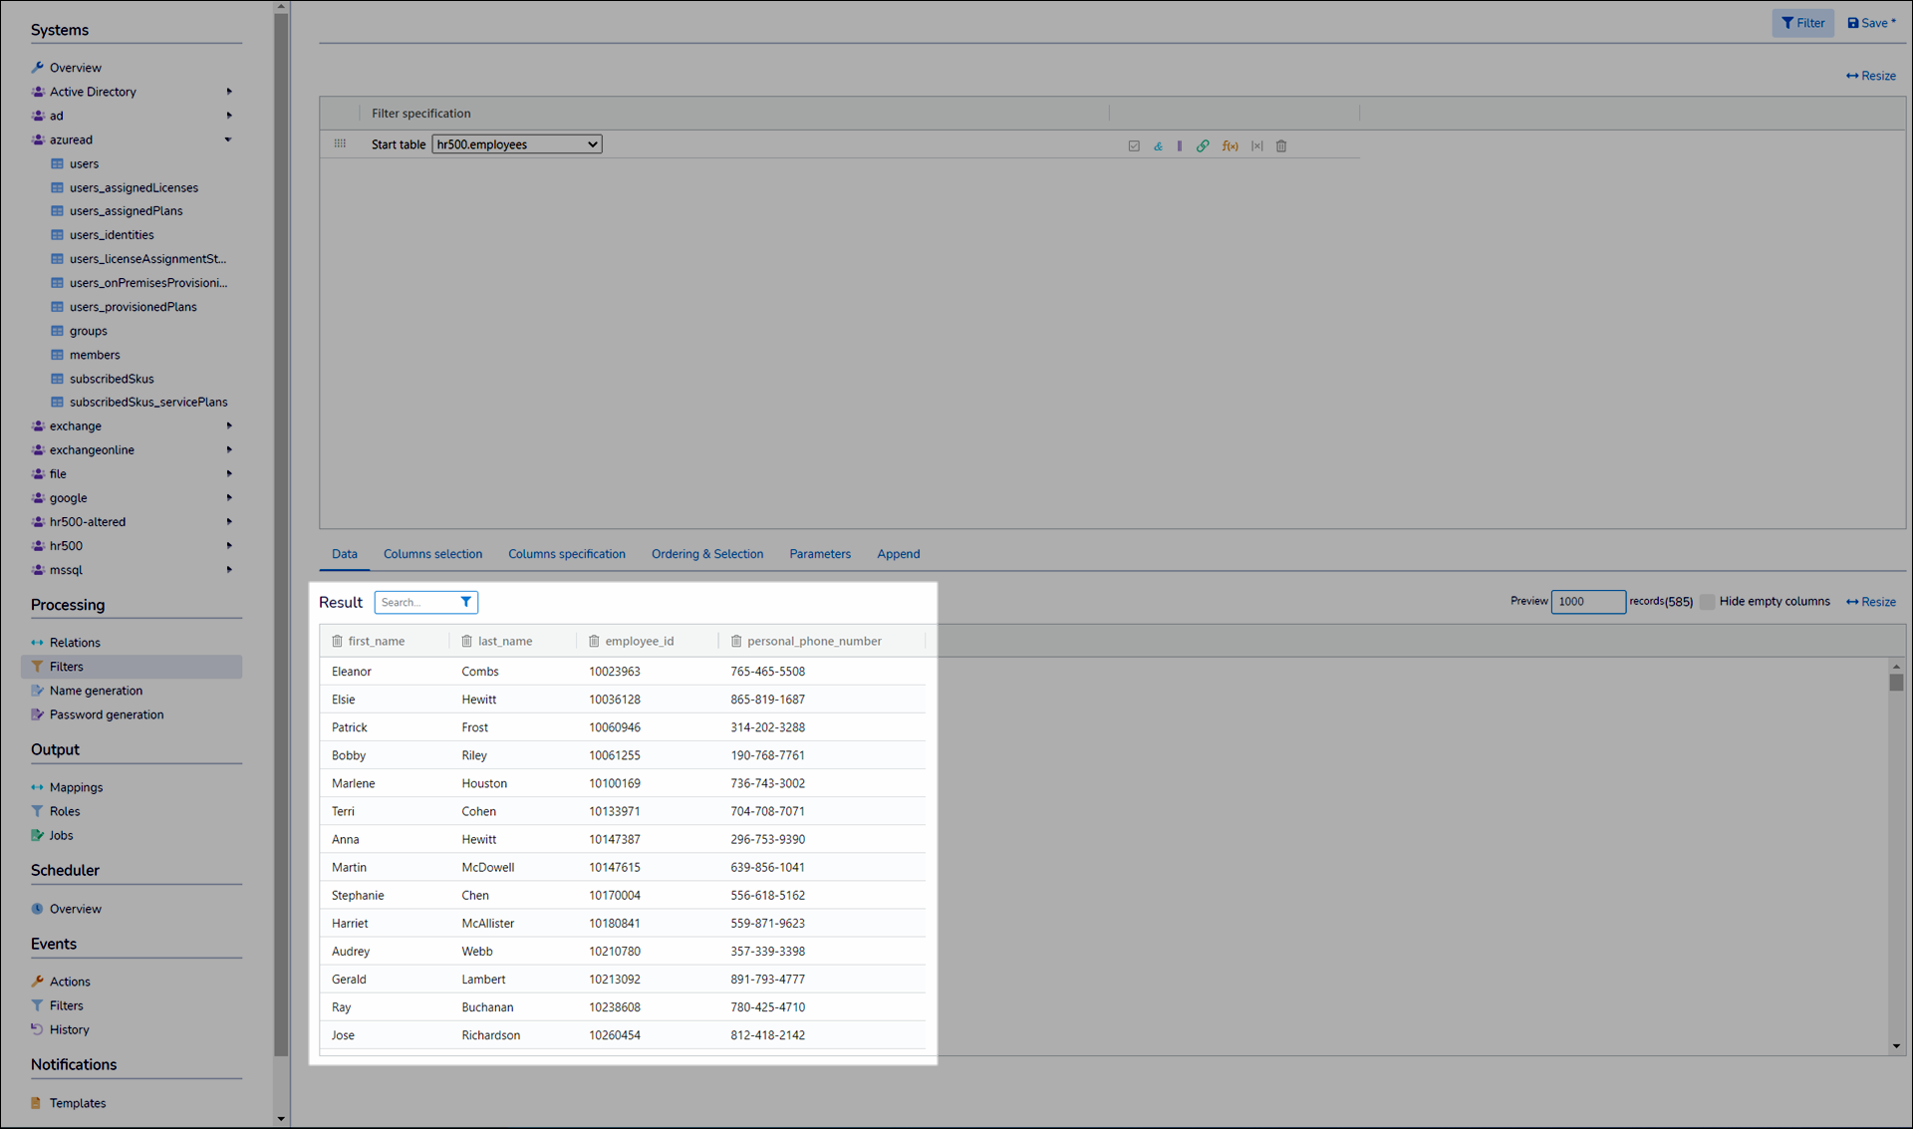Toggle the checkbox icon in filter row

1134,146
